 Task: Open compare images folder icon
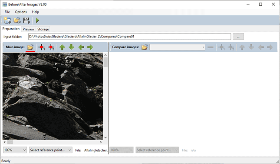[x=145, y=47]
